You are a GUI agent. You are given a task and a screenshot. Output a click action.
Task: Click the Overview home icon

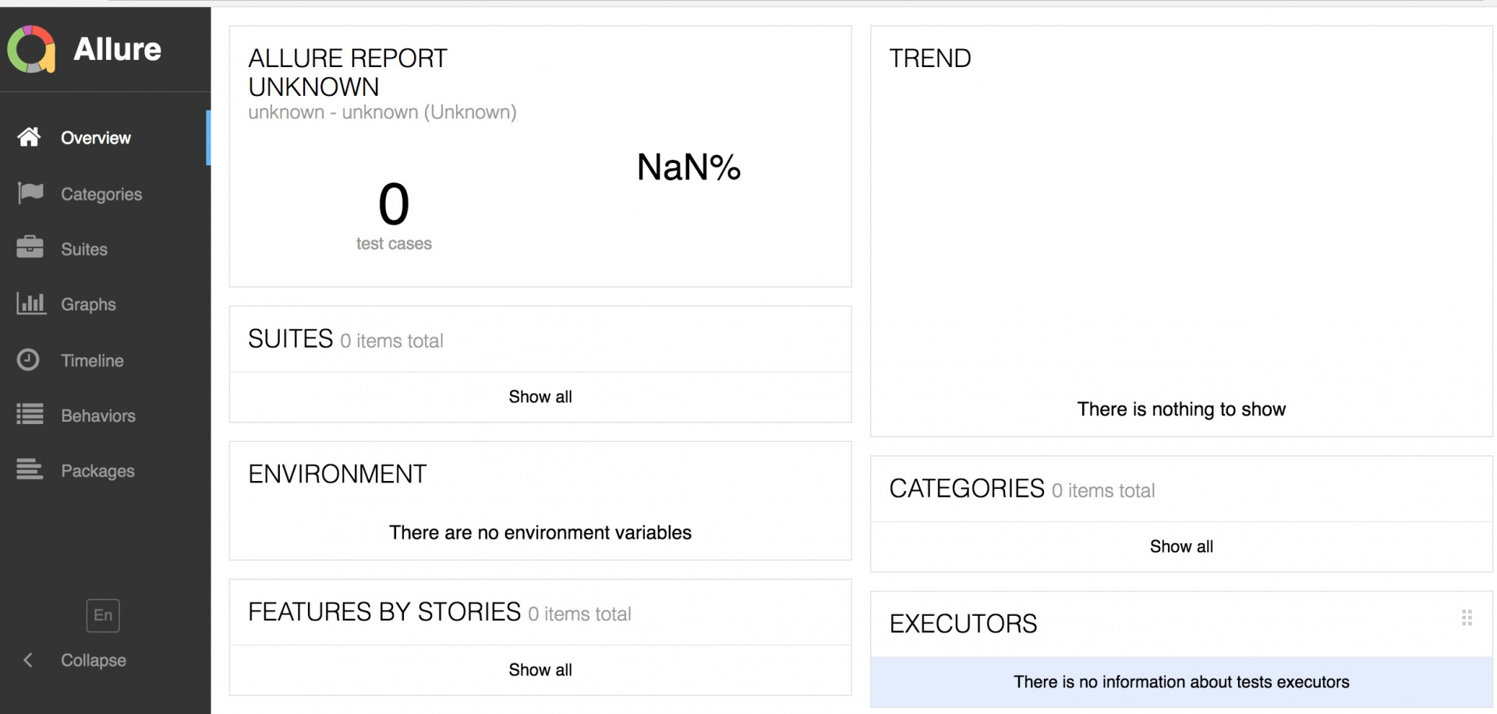(x=30, y=137)
